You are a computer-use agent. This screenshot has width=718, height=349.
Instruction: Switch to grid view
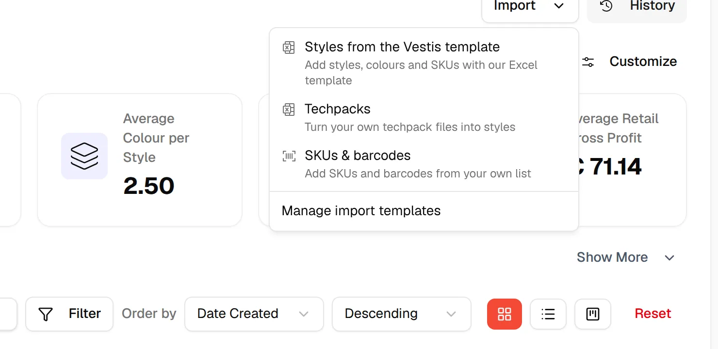[x=505, y=314]
